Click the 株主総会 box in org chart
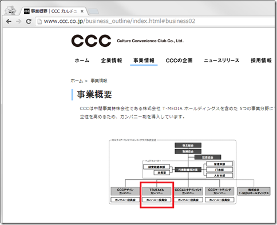Viewport: 277px width, 225px height. [x=188, y=146]
